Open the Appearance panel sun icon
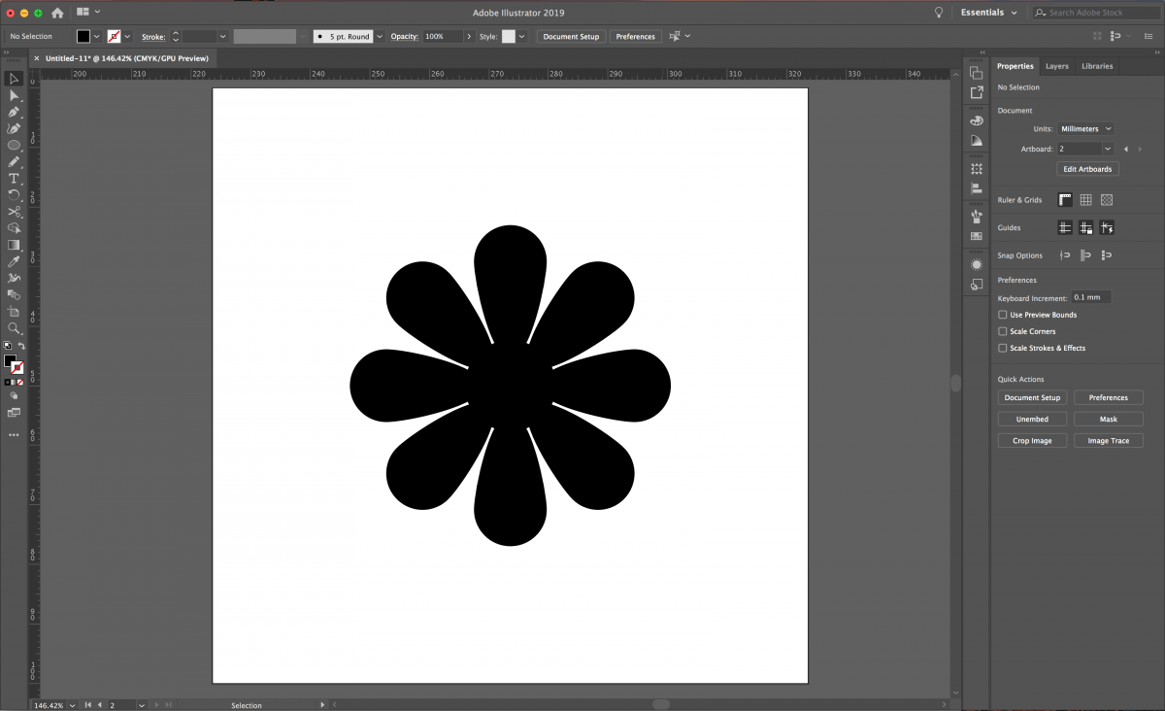The image size is (1165, 711). (977, 264)
